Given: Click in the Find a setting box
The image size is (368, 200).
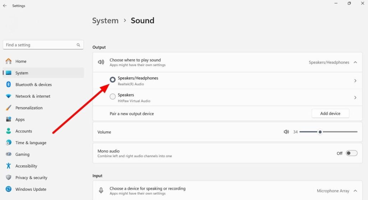Looking at the screenshot, I should (x=43, y=45).
